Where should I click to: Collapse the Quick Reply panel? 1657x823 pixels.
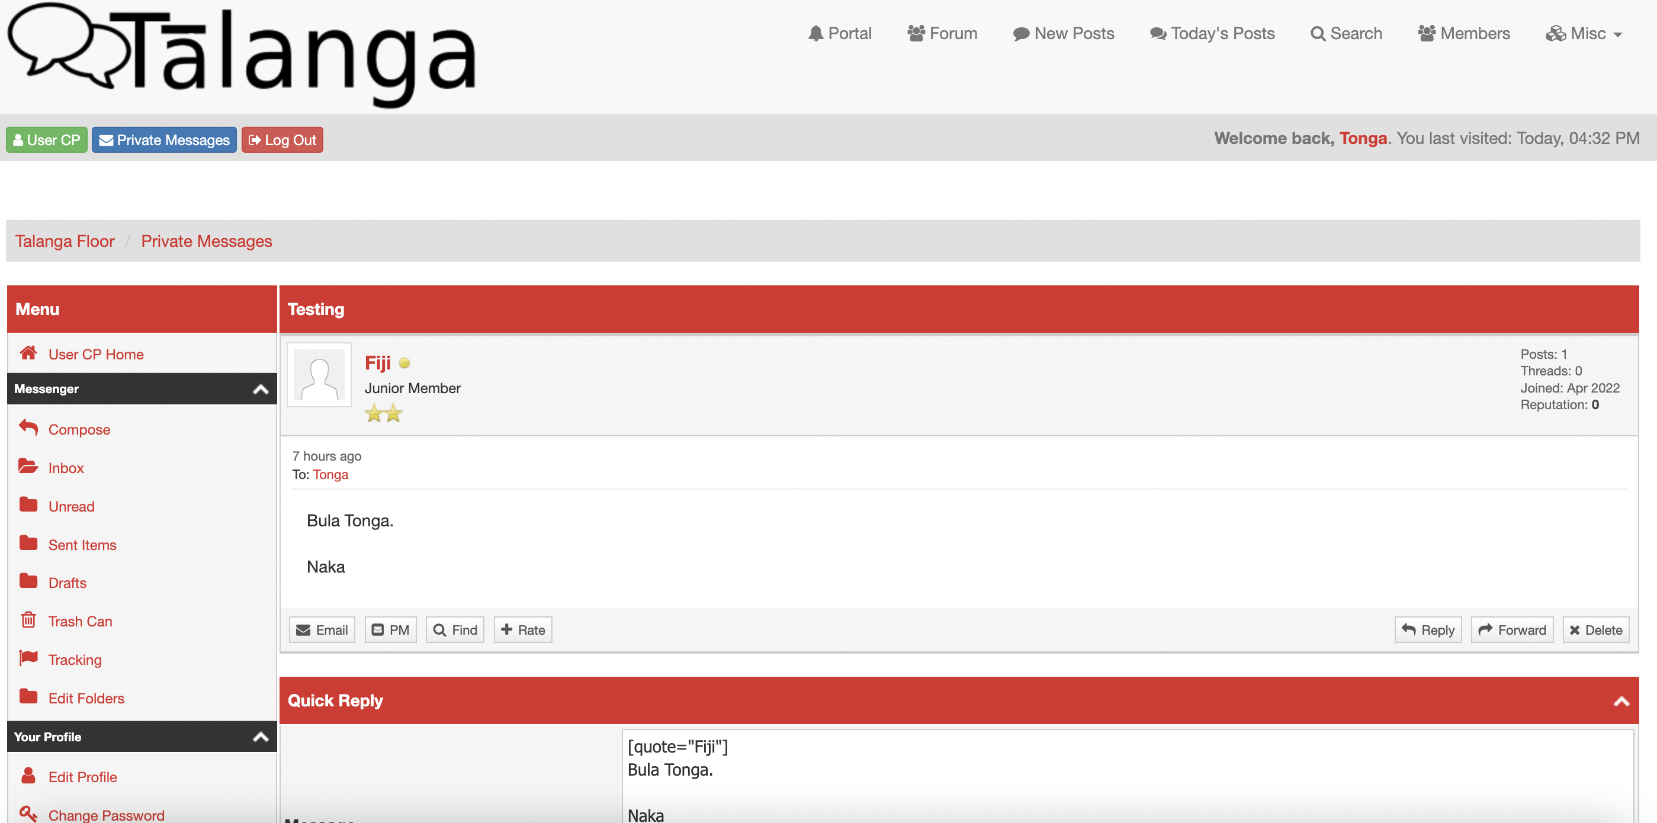click(x=1621, y=701)
